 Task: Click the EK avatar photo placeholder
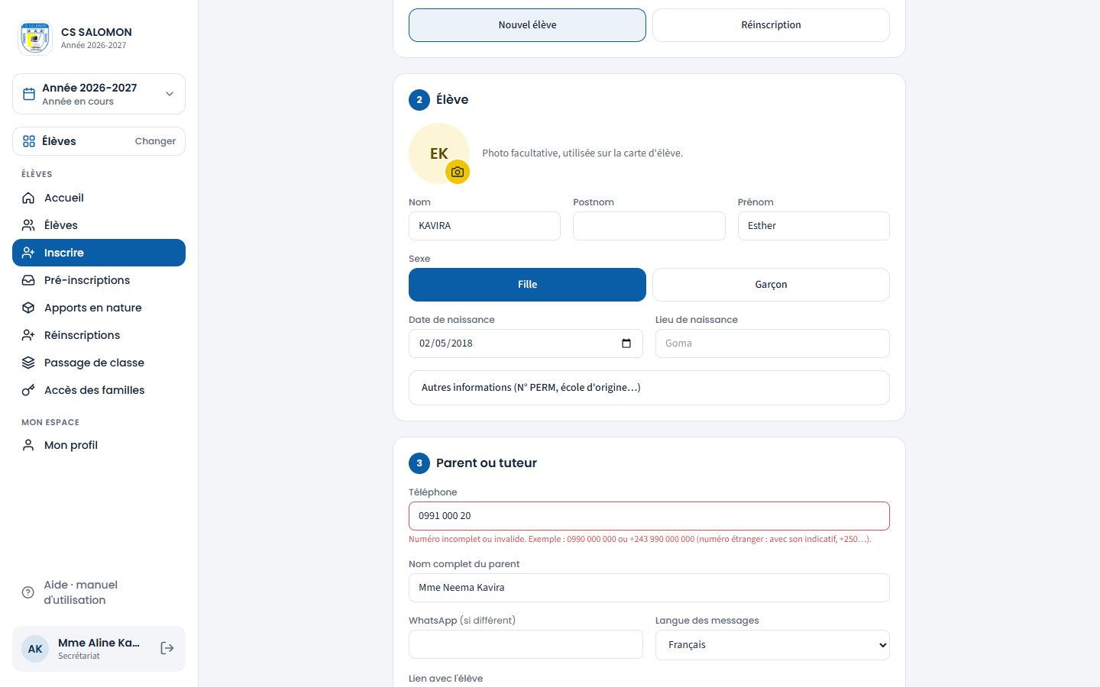pos(439,153)
